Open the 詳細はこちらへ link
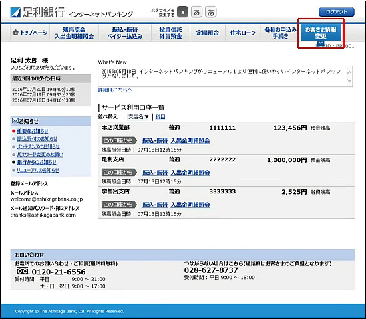366x319 pixels. coord(115,90)
